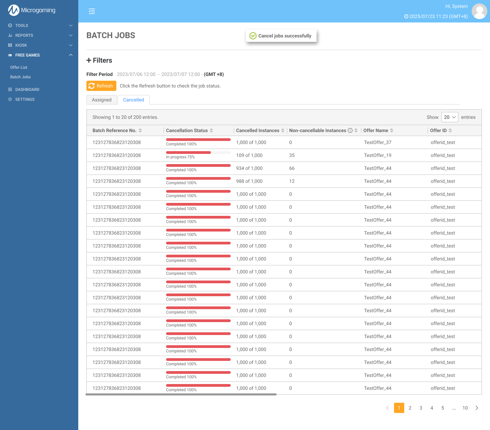Screen dimensions: 490x430
Task: Click the In progress 75% progress bar
Action: [198, 153]
